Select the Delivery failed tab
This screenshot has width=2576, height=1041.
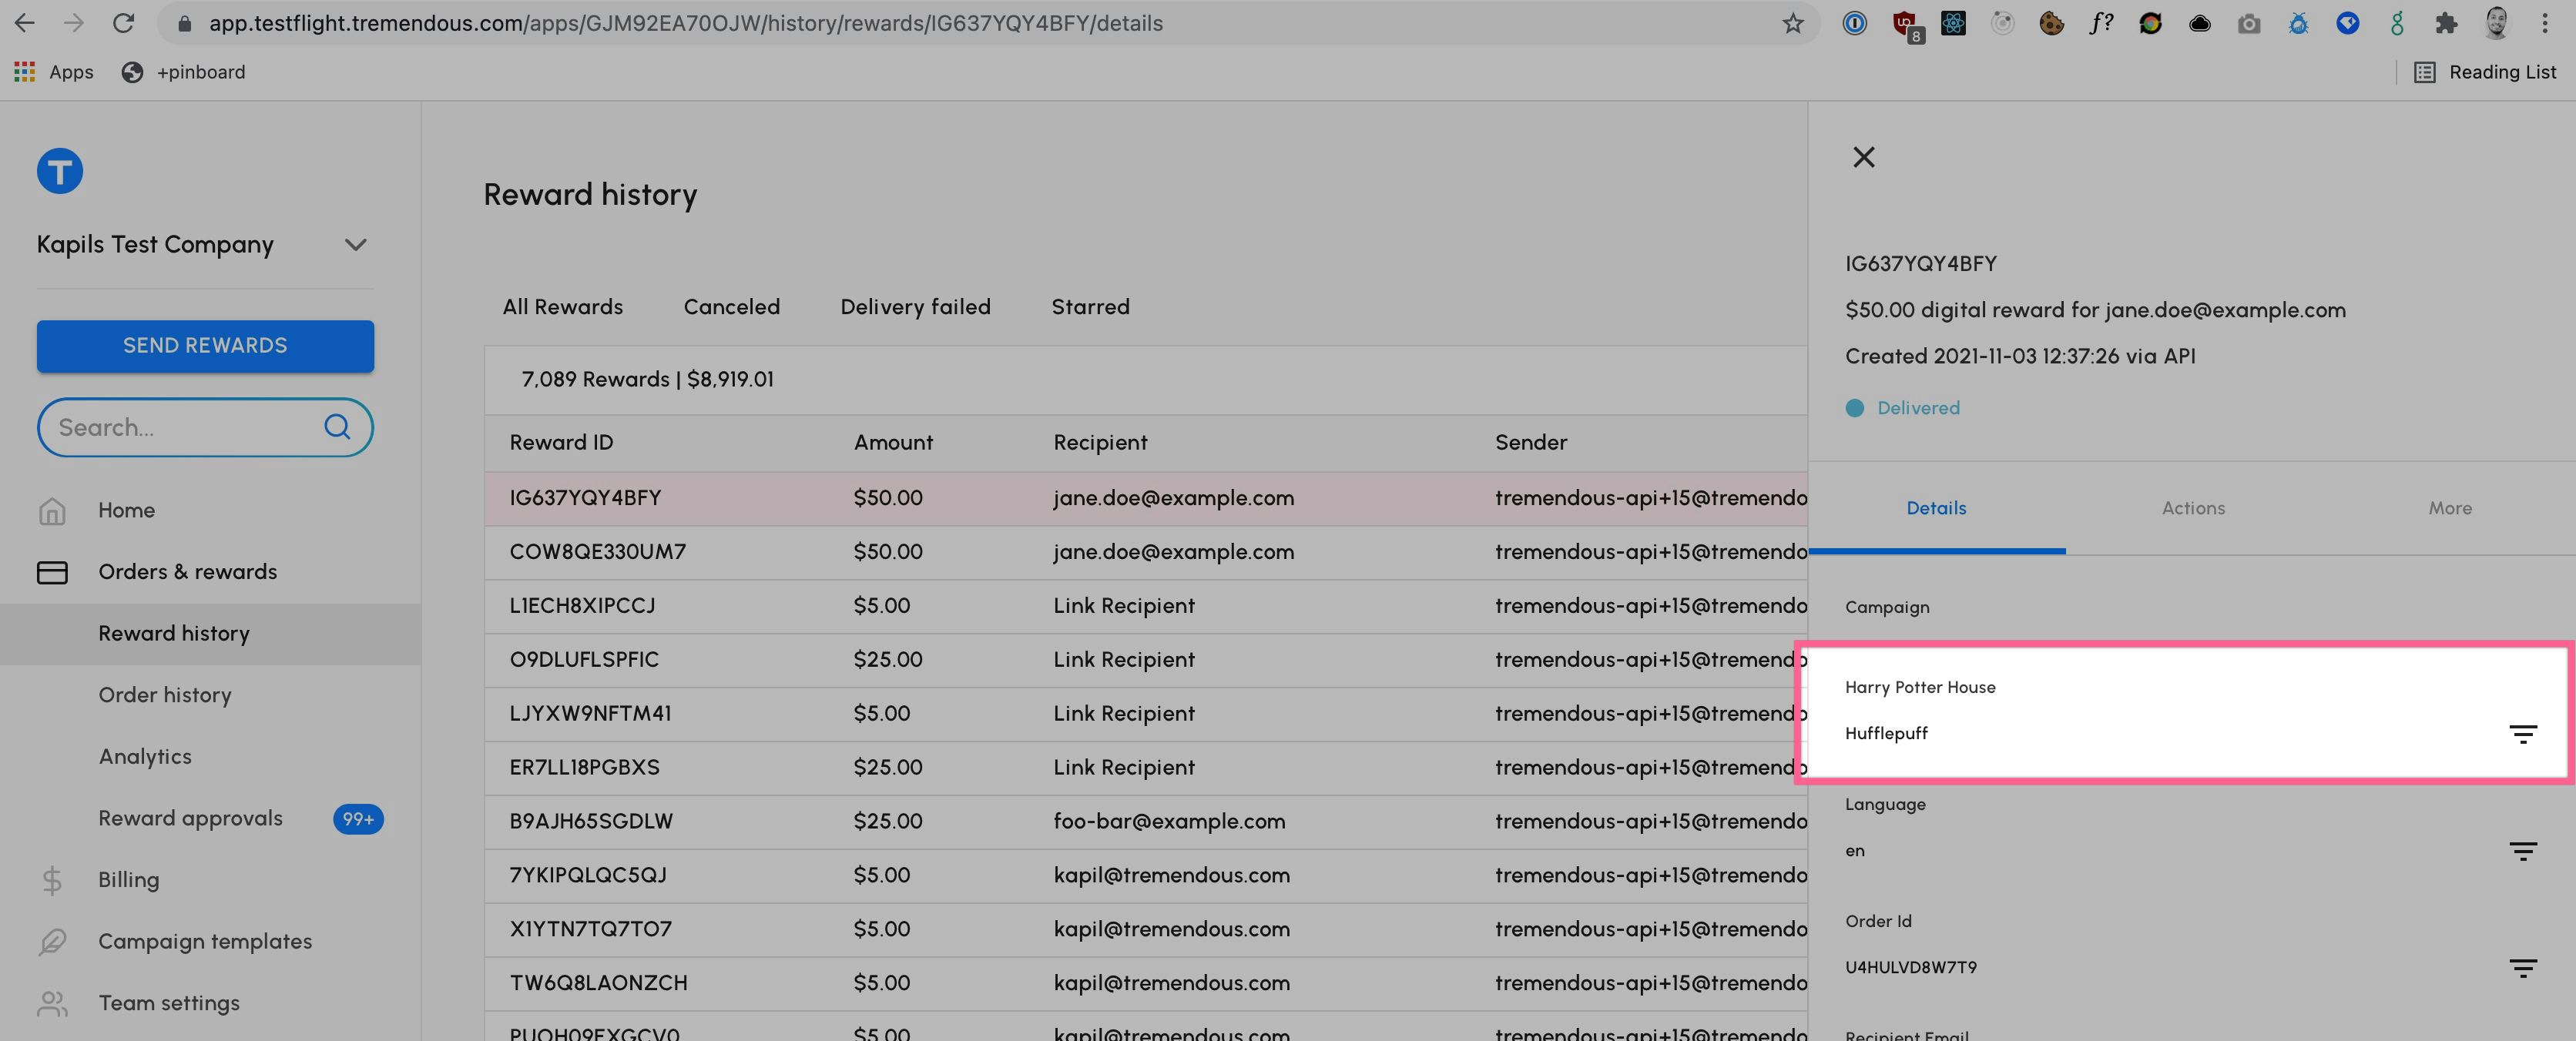pos(915,307)
